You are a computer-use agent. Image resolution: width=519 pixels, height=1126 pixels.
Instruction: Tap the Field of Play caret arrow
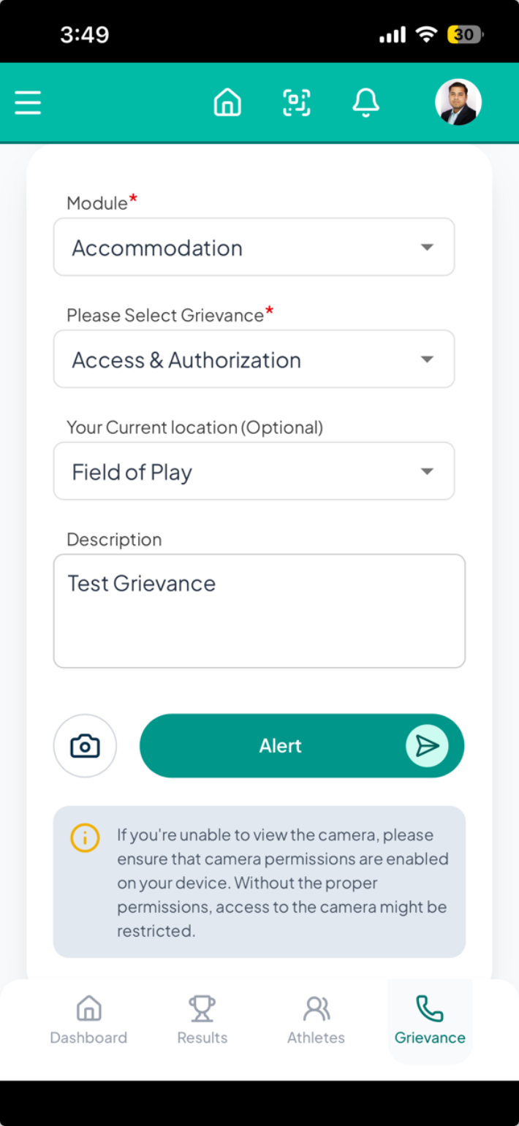pos(428,471)
